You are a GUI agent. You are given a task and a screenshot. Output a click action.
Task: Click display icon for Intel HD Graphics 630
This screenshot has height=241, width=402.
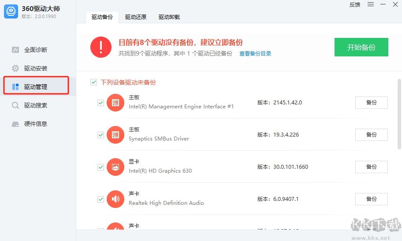(115, 167)
